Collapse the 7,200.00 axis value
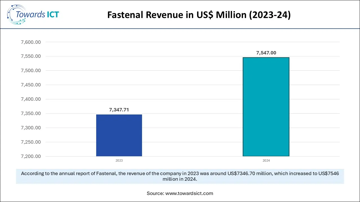 pos(31,156)
